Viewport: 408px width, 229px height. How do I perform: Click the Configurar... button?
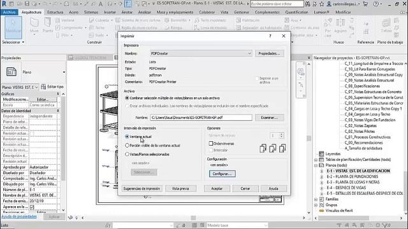[x=222, y=174]
